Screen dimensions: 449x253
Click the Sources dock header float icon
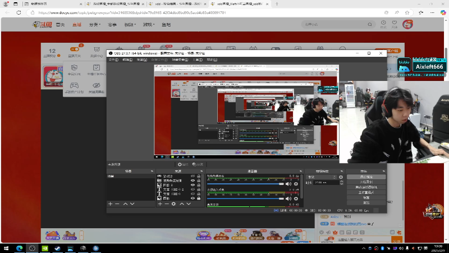pyautogui.click(x=201, y=171)
